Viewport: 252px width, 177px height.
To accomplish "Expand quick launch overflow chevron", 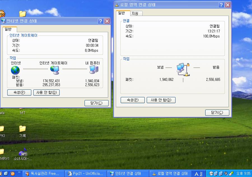I will pos(19,172).
